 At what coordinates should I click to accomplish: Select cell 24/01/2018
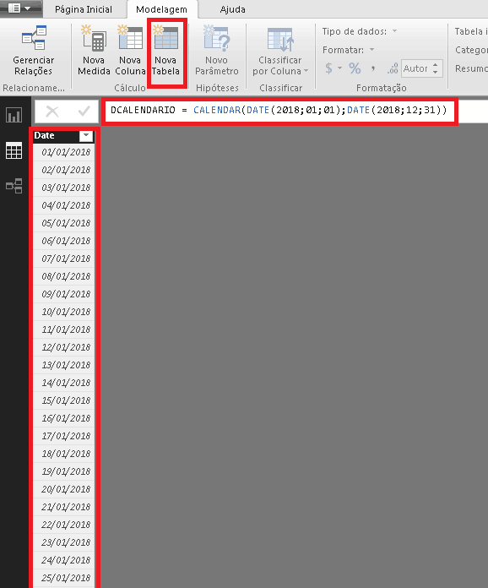[63, 560]
